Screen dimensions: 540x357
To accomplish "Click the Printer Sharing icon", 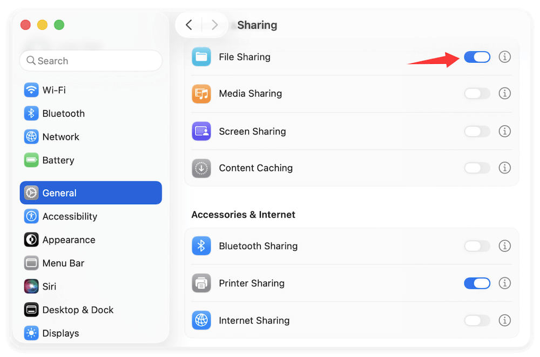I will (201, 283).
